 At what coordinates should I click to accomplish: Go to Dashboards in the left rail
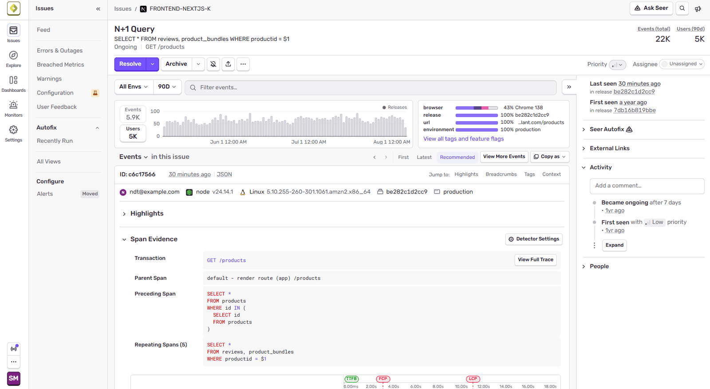coord(13,83)
